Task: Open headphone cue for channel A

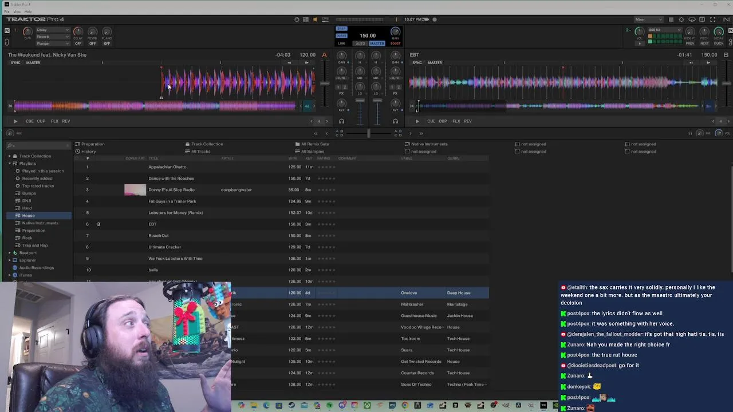Action: [x=341, y=121]
